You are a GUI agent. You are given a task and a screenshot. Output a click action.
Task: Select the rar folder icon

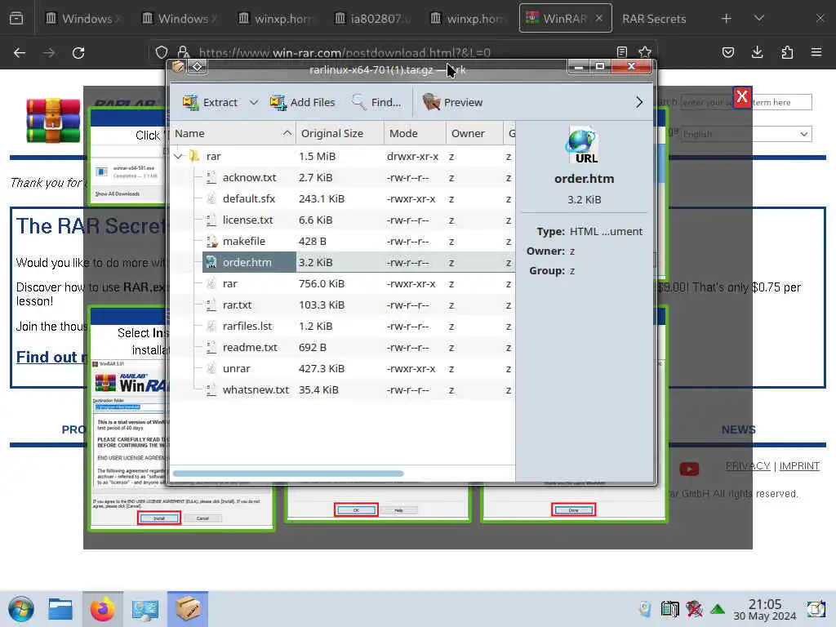pyautogui.click(x=194, y=156)
